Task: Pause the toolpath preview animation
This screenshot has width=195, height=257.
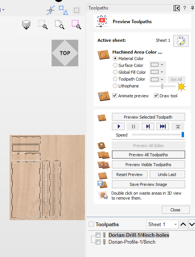Action: click(133, 126)
